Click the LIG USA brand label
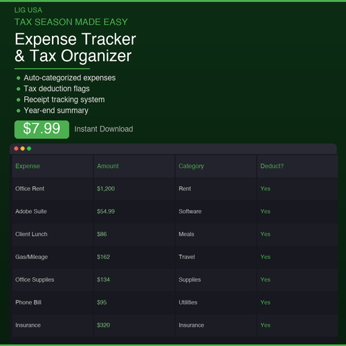Viewport: 346px width, 346px height. coord(28,10)
